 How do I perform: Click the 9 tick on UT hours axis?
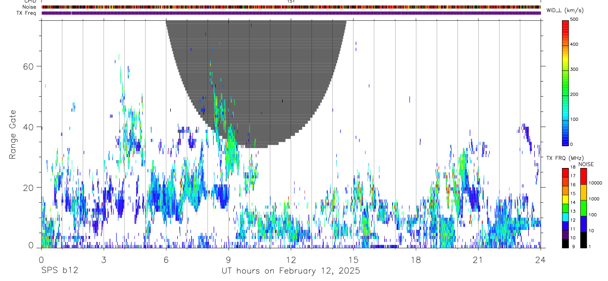point(229,260)
